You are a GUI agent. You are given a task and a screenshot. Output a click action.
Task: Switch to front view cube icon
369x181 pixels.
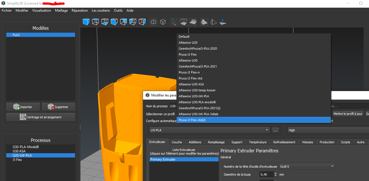(114, 22)
